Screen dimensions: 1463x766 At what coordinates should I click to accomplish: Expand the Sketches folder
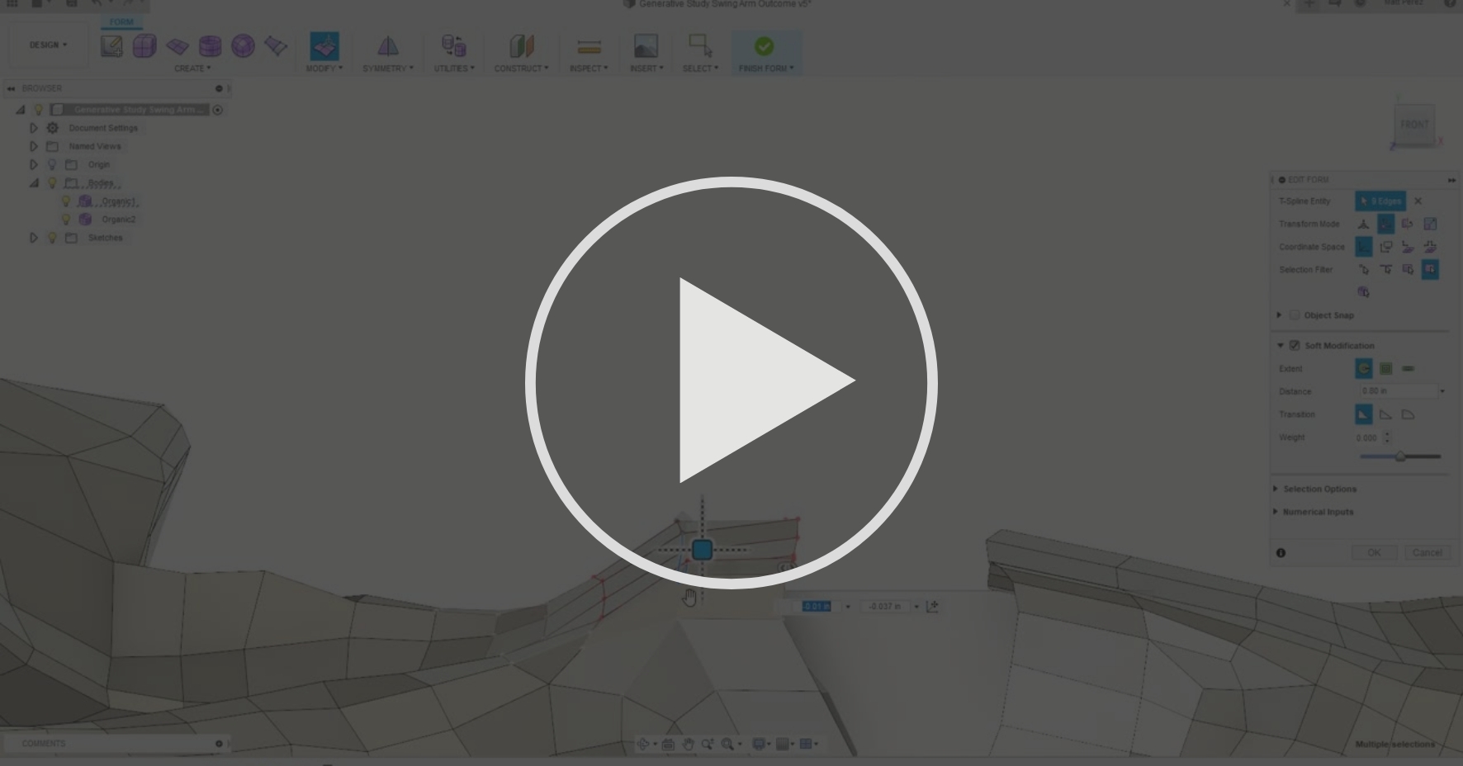point(34,238)
